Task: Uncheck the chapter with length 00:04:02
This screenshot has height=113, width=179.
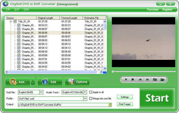Action: 19,67
